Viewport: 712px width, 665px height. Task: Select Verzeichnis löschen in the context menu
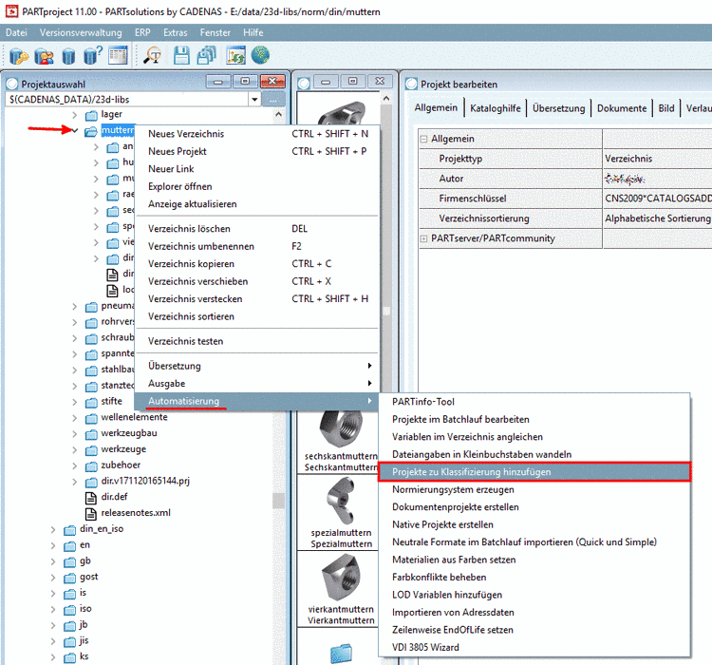pos(256,229)
